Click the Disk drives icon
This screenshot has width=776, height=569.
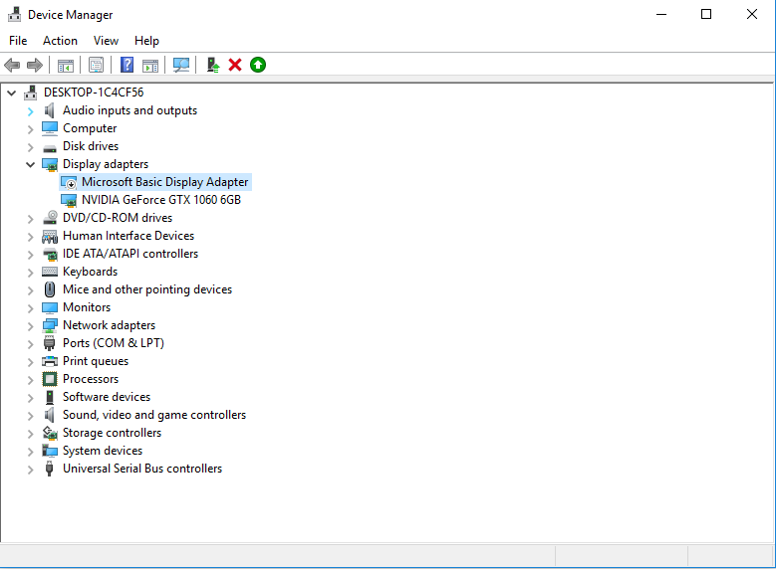click(50, 147)
